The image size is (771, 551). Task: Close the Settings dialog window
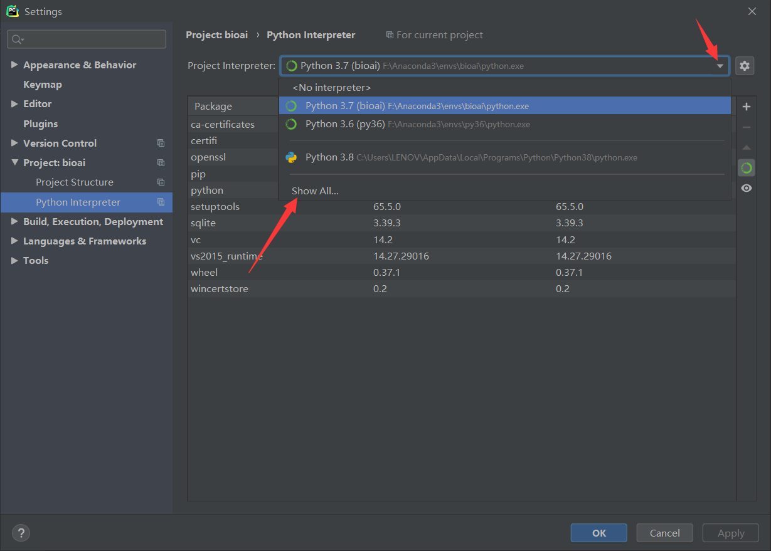752,11
